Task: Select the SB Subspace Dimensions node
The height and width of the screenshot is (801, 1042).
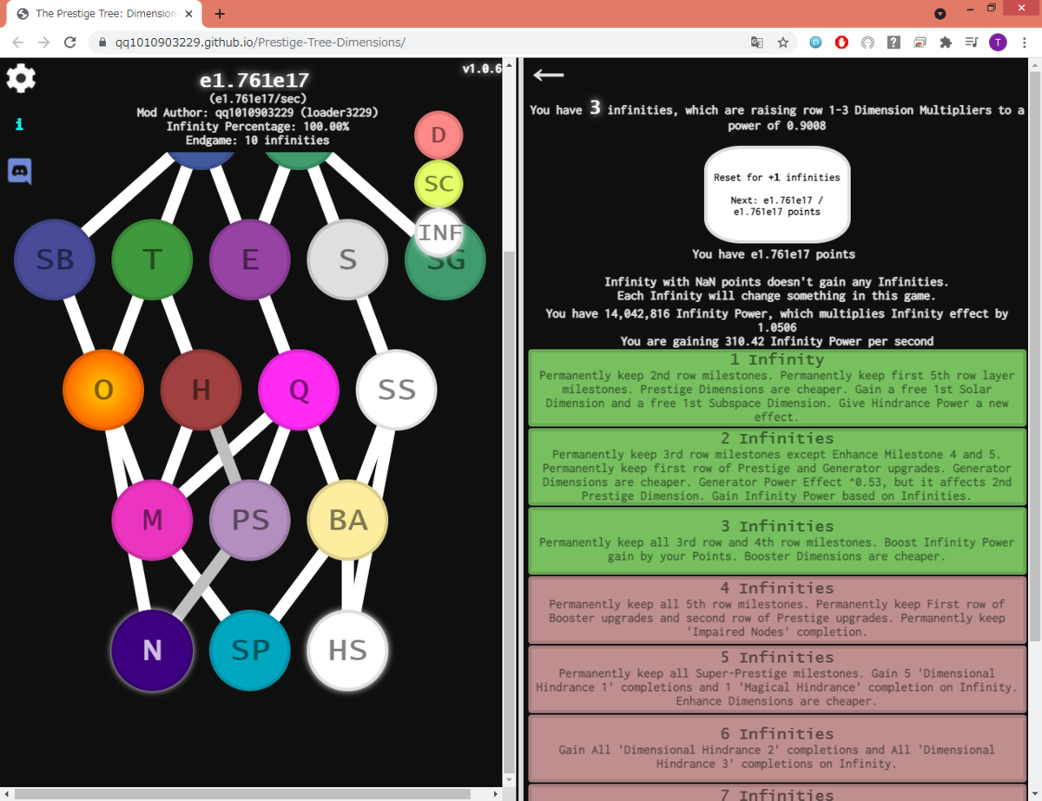Action: click(54, 259)
